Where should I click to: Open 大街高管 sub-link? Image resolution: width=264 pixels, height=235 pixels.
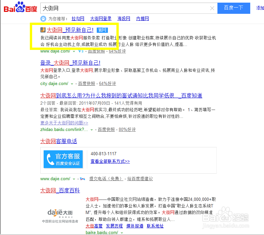point(94,226)
